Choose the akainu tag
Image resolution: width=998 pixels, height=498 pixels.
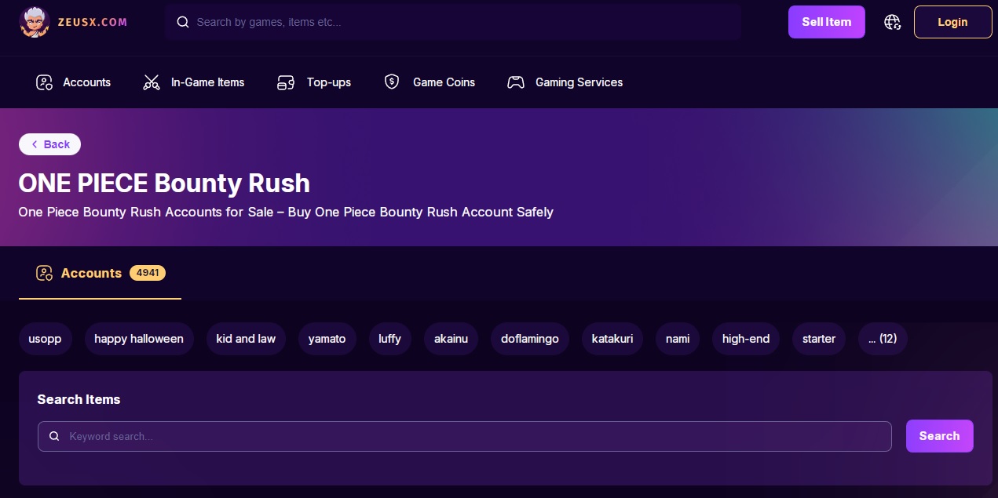451,339
